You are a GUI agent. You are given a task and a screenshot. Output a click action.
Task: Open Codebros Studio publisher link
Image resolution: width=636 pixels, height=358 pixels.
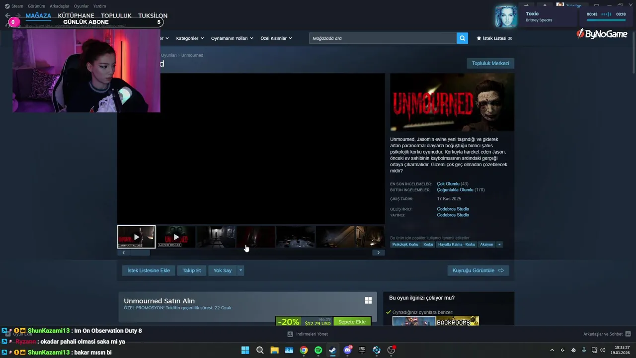[453, 215]
